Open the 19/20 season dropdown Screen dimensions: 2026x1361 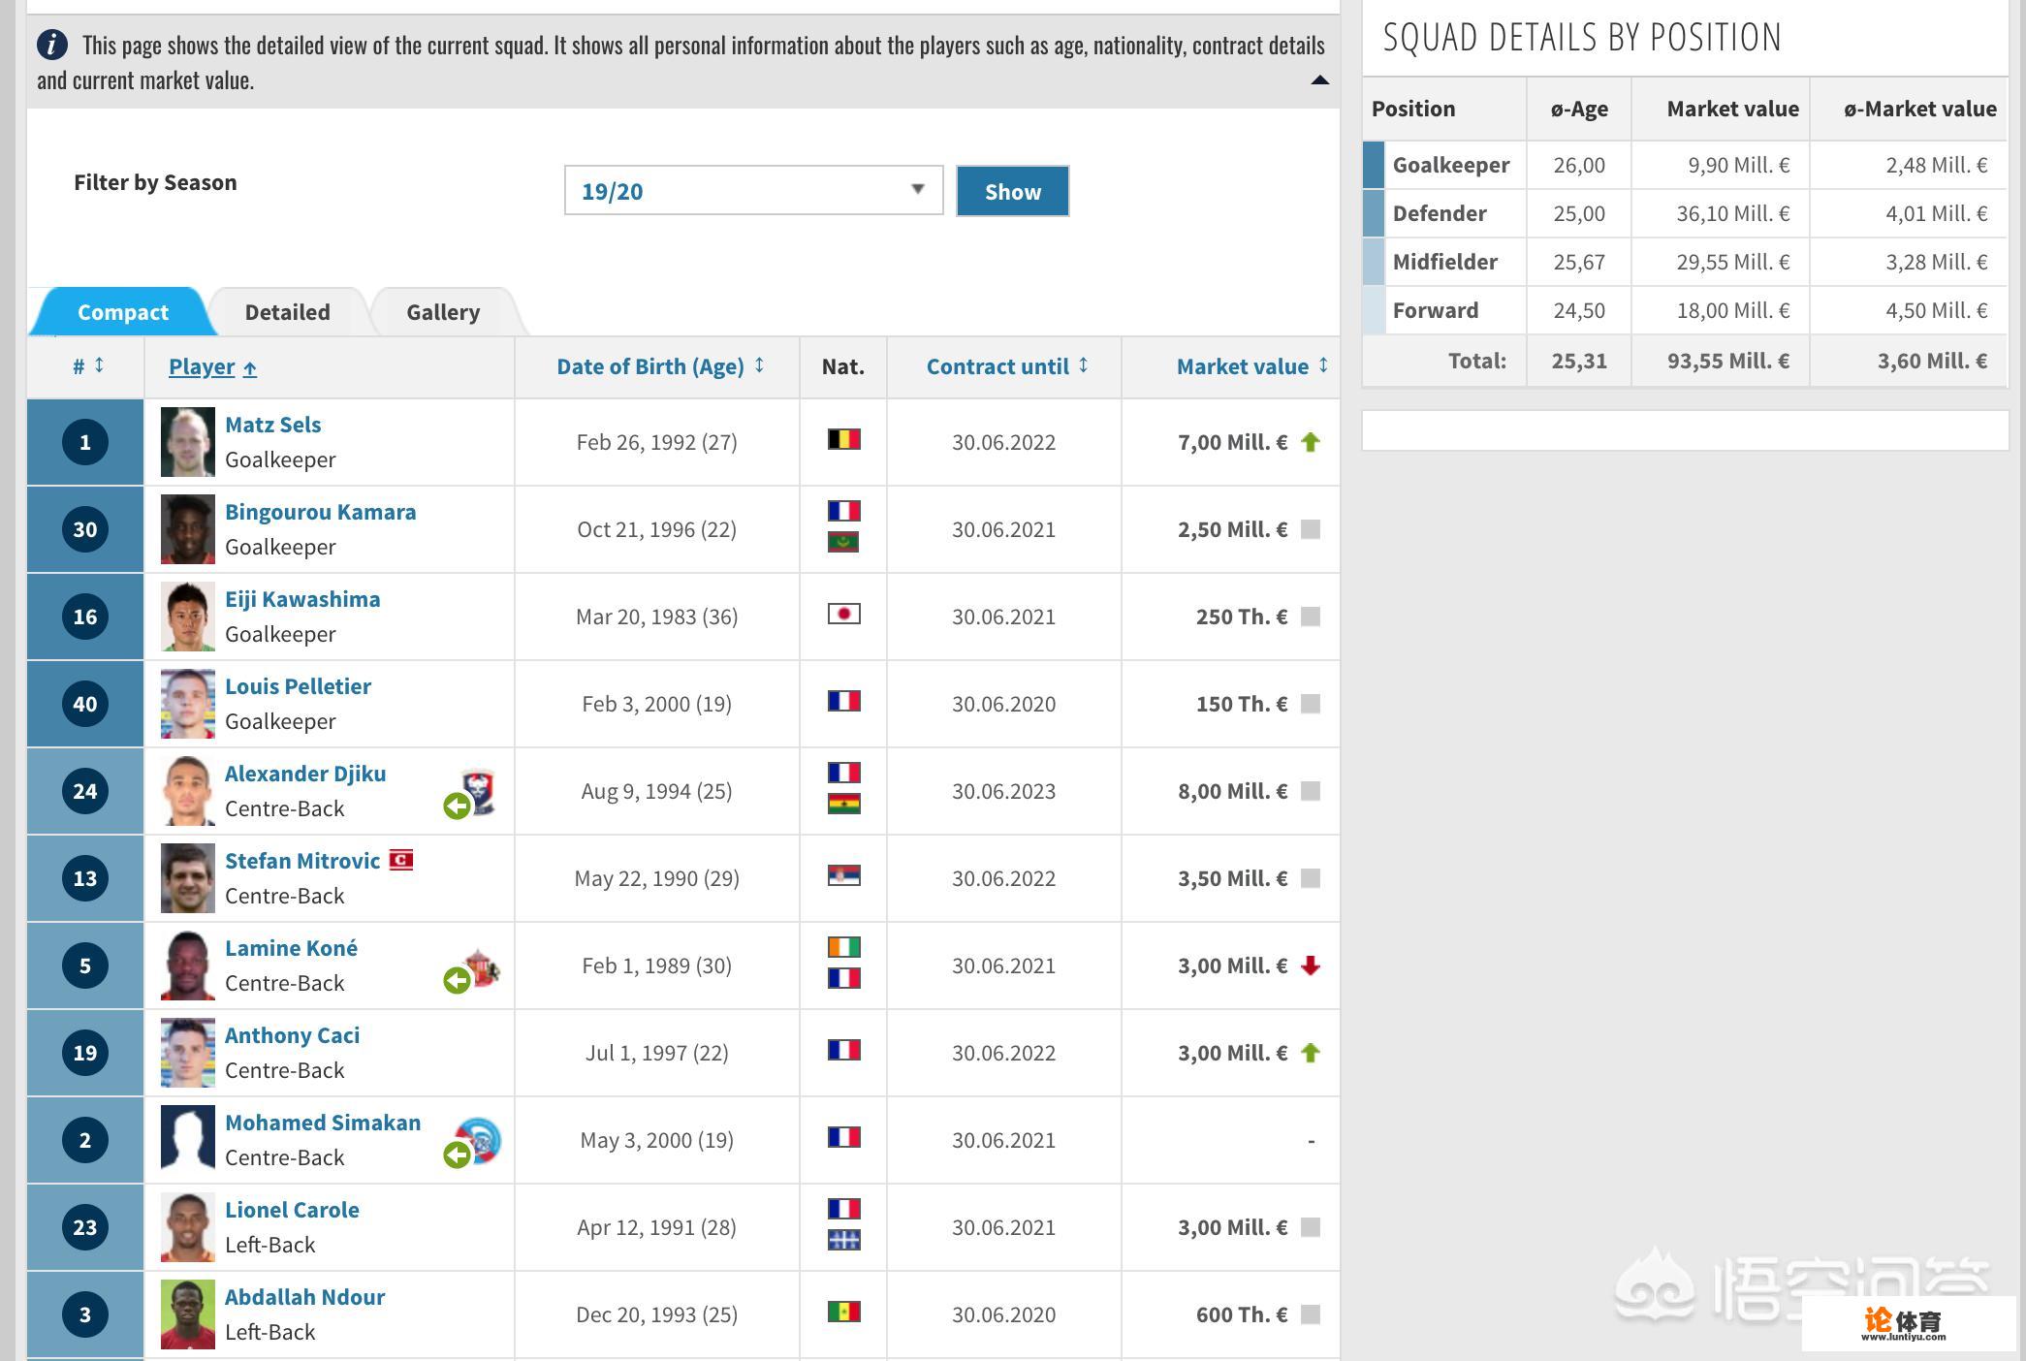[x=753, y=191]
